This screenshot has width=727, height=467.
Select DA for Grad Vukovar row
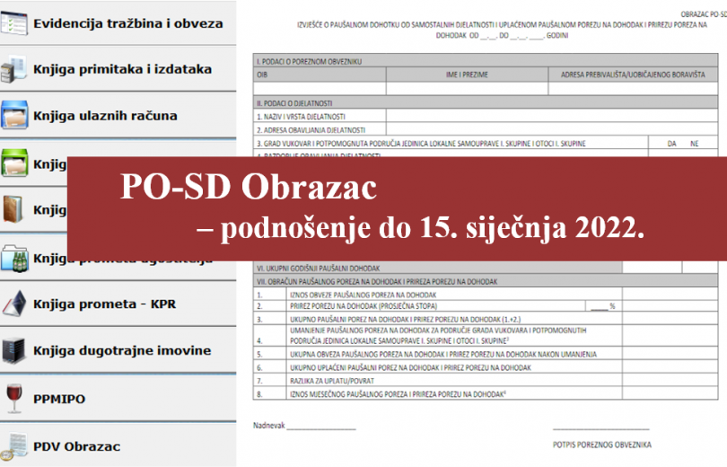(672, 144)
